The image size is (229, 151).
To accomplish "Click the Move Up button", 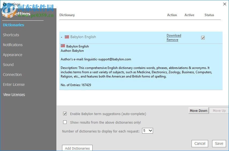I will tap(219, 111).
